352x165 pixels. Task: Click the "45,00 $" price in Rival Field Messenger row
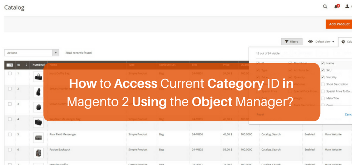[228, 134]
